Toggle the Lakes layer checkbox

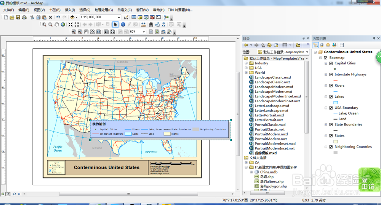(x=331, y=97)
